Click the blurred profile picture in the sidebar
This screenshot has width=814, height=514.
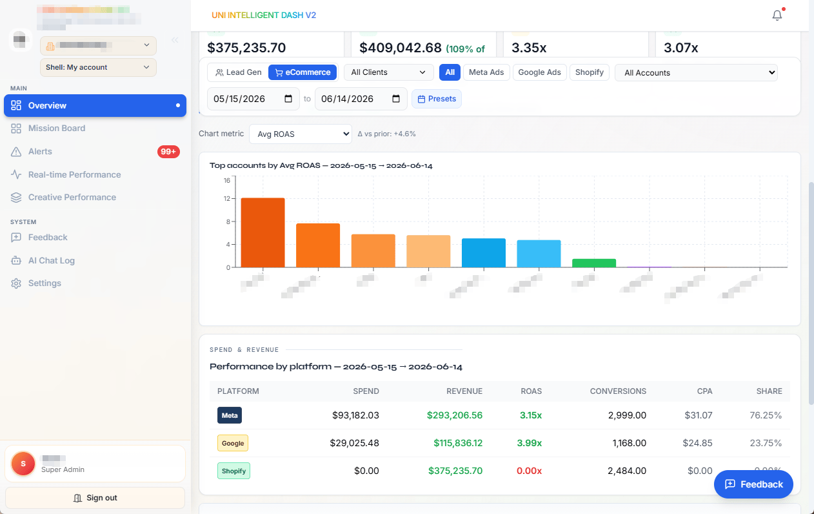[21, 40]
